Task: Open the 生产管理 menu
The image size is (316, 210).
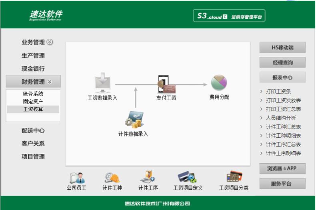Action: (33, 55)
